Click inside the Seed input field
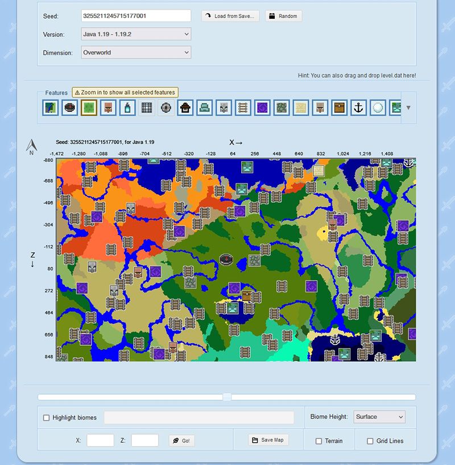The image size is (455, 465). pyautogui.click(x=135, y=16)
